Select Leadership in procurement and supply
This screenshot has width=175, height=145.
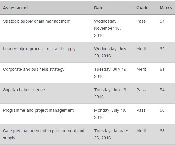point(39,49)
